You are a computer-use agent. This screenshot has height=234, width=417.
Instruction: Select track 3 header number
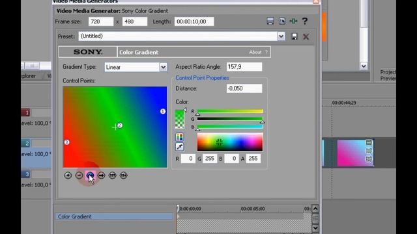(x=26, y=174)
